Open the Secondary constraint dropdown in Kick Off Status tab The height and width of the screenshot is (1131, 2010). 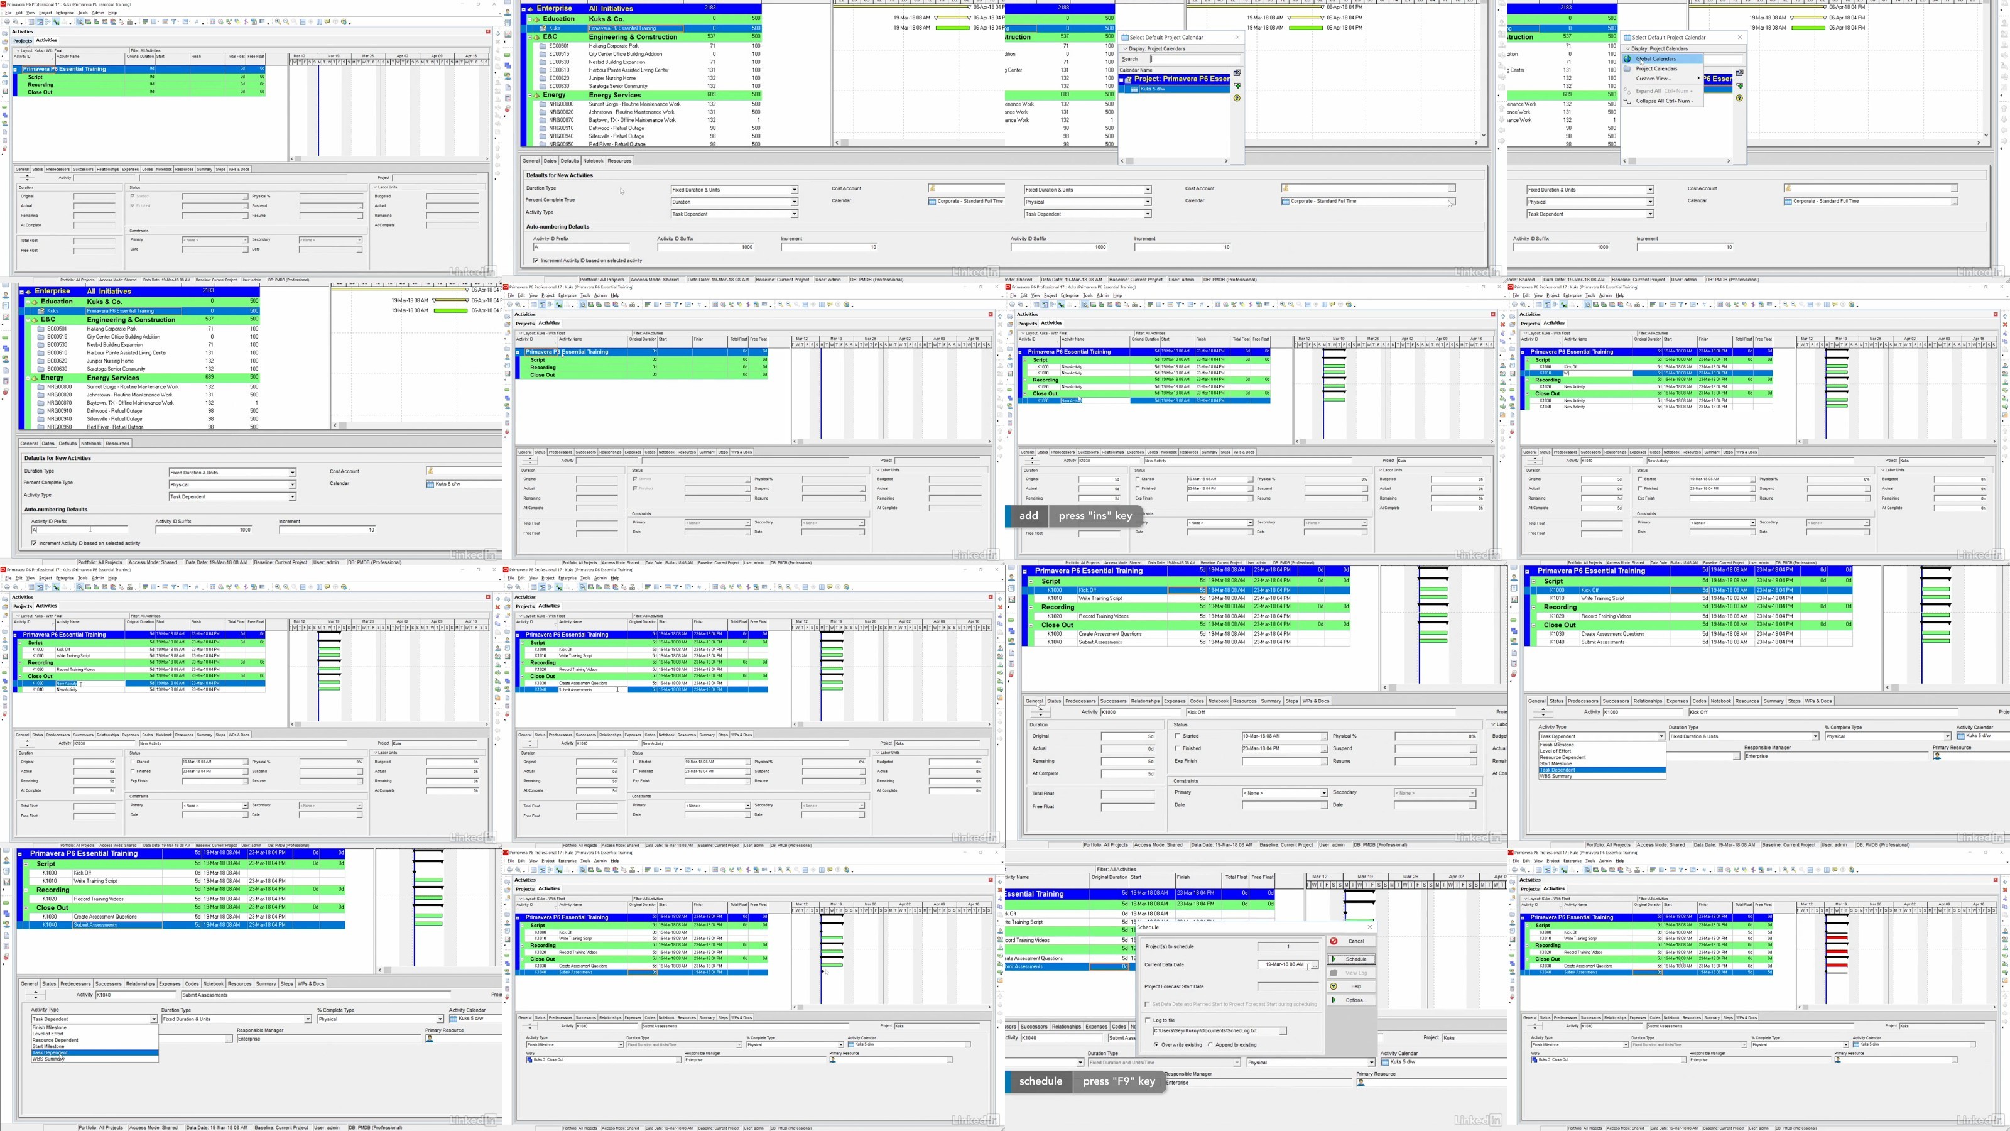[1472, 793]
